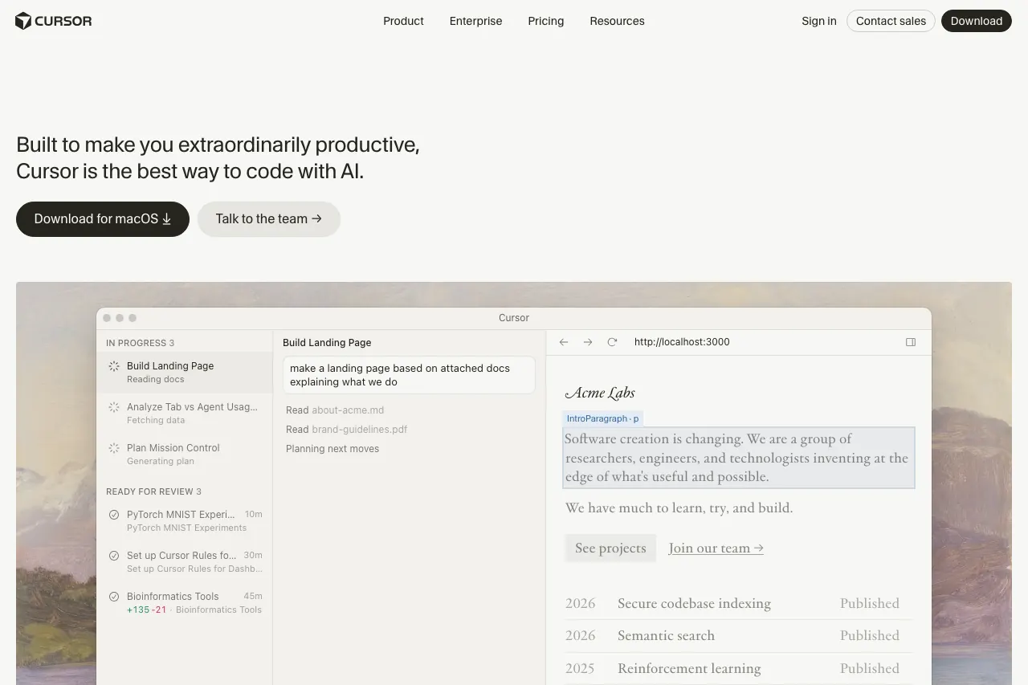Click READY FOR REVIEW 3 section header
The height and width of the screenshot is (685, 1028).
pyautogui.click(x=153, y=491)
